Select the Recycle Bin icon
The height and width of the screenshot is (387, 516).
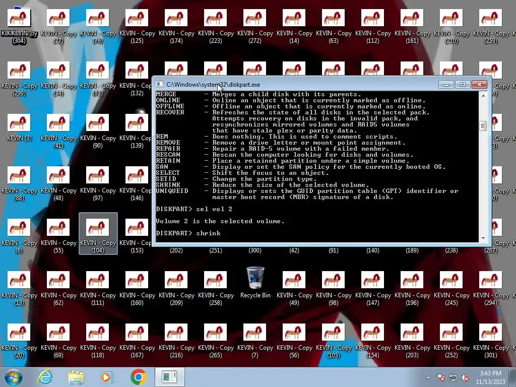click(x=255, y=282)
